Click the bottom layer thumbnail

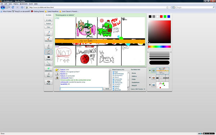(x=162, y=85)
